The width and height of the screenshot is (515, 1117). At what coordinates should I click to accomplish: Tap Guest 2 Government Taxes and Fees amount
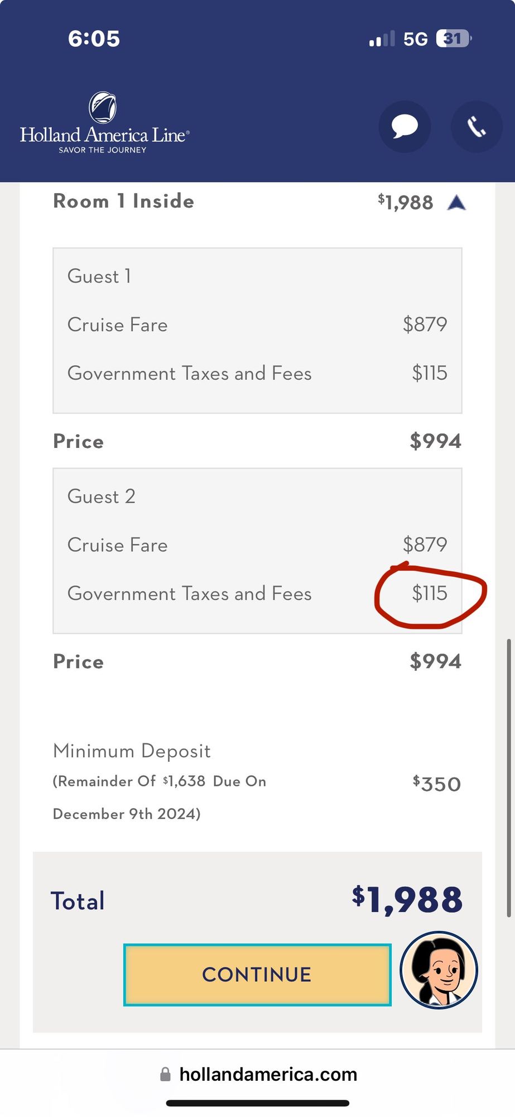(x=430, y=593)
